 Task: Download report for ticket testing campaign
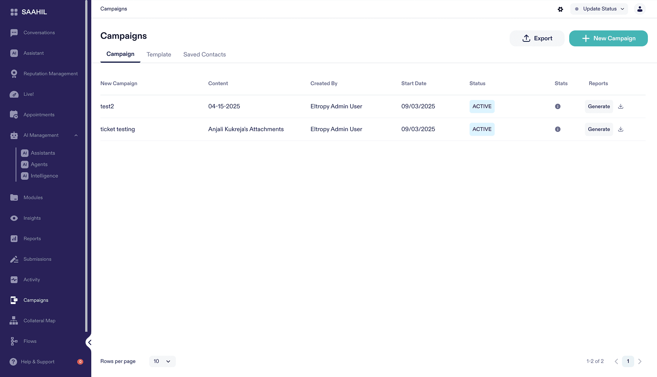[621, 129]
